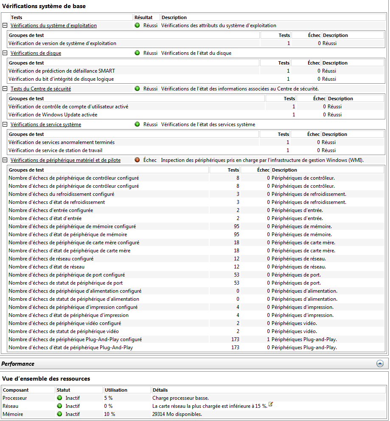
Task: Click the note icon beside Réseau details
Action: point(271,404)
